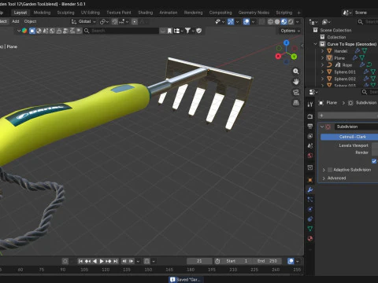Expand the Handel object in outliner
The height and width of the screenshot is (283, 378).
pos(323,51)
